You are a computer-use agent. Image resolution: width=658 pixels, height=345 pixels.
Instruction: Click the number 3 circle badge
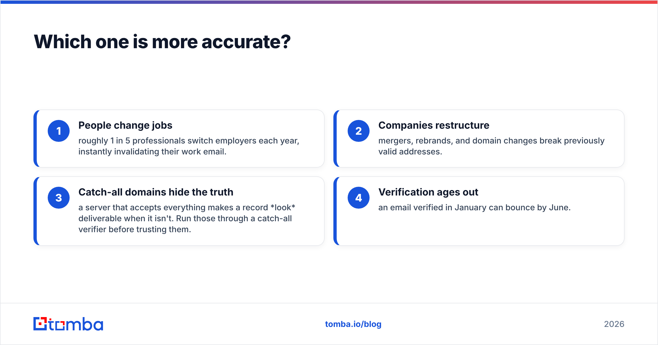pyautogui.click(x=59, y=198)
